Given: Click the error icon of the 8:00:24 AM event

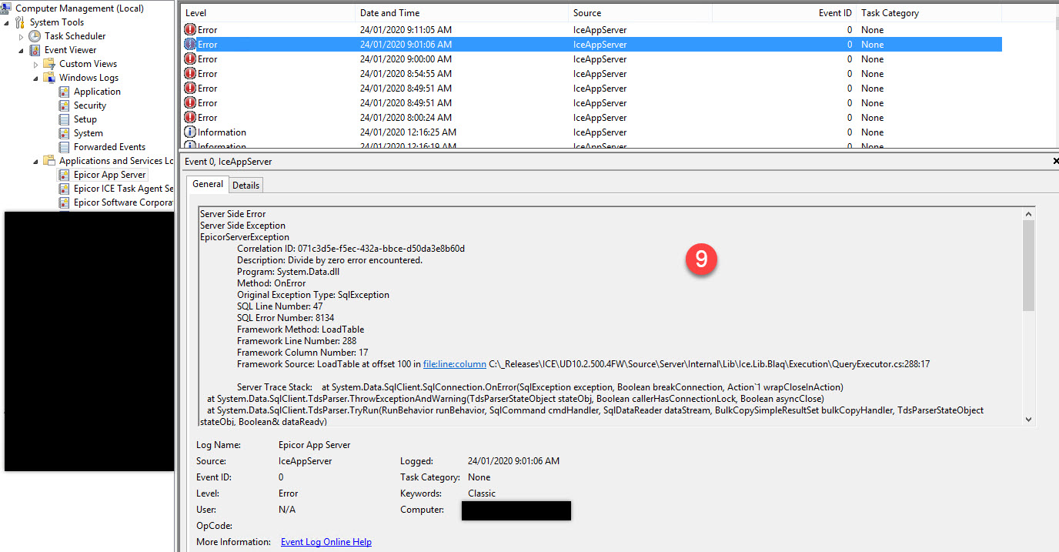Looking at the screenshot, I should tap(190, 118).
